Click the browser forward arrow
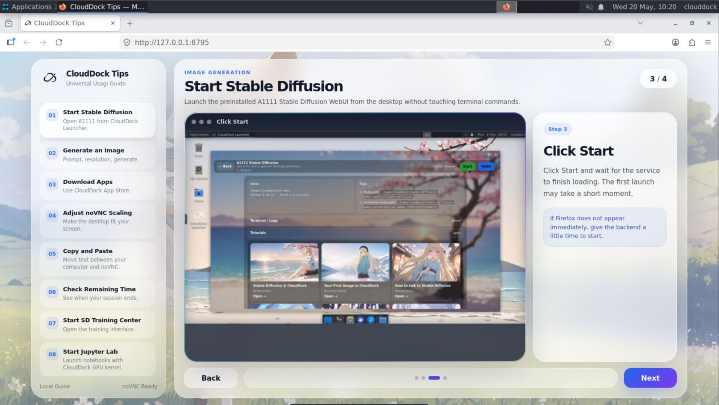This screenshot has height=405, width=719. (x=43, y=42)
